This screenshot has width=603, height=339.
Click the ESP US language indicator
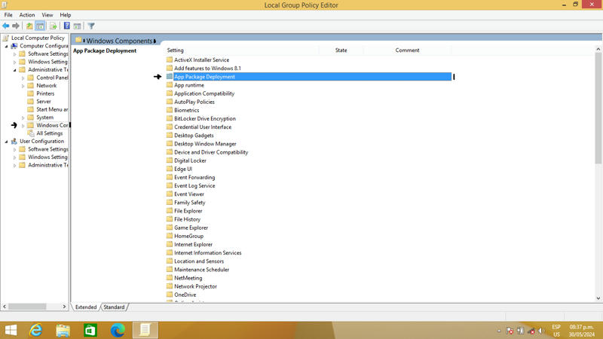556,331
